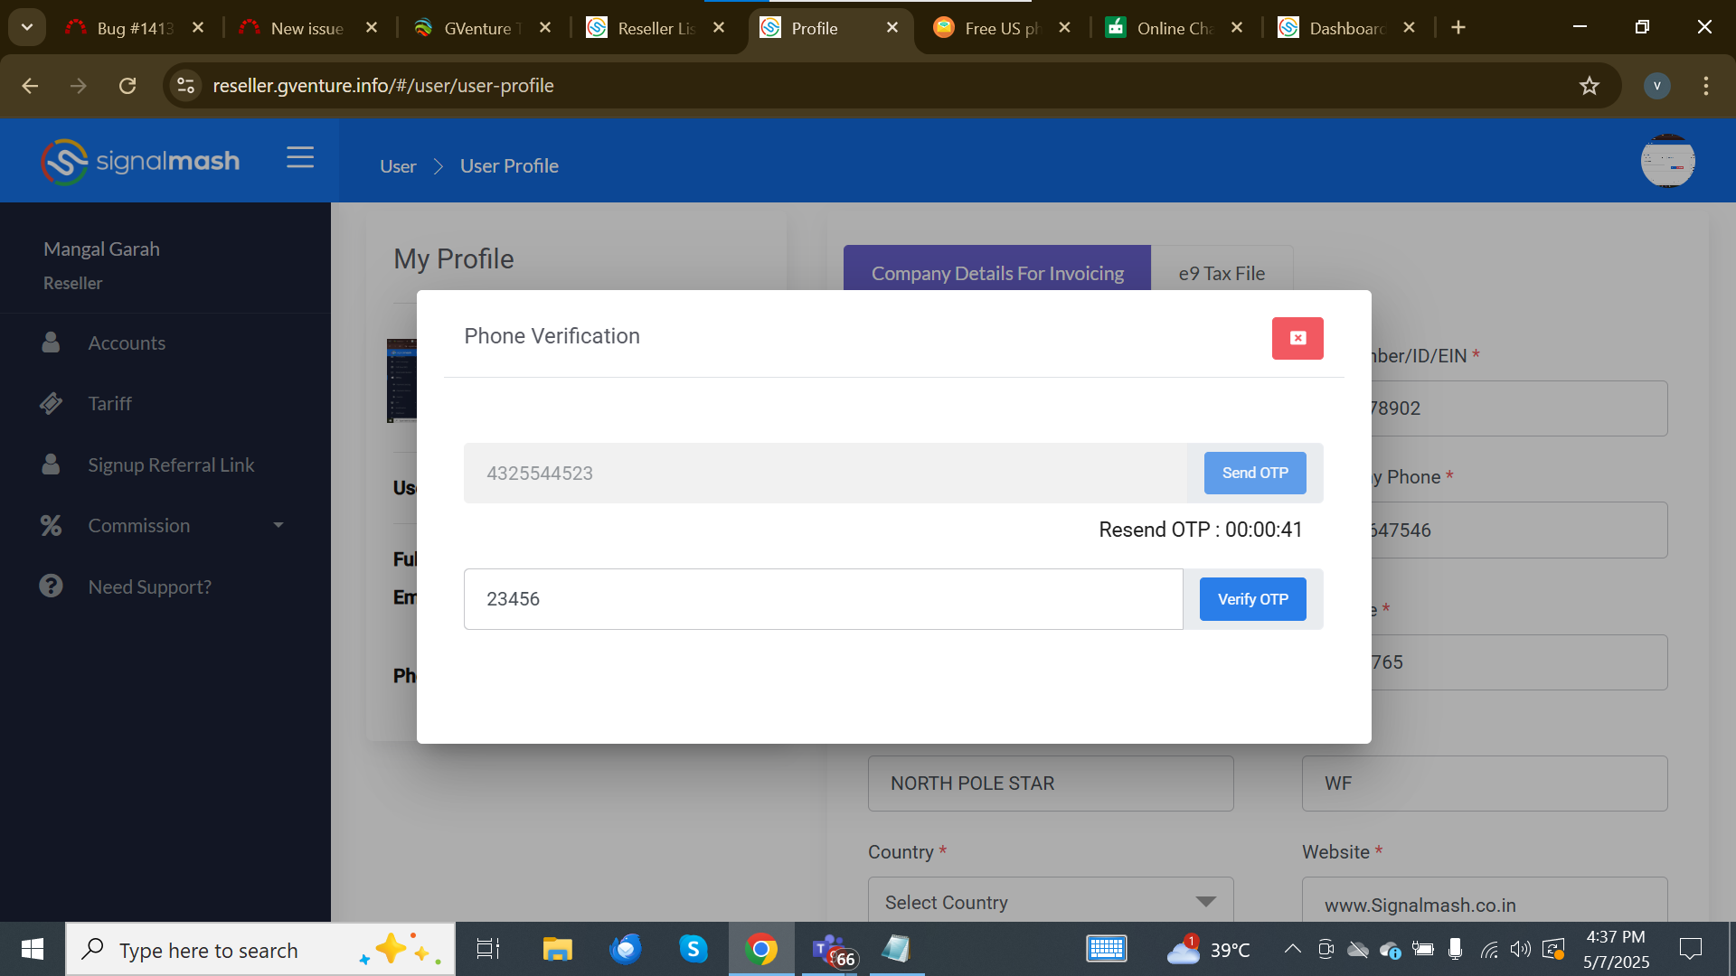This screenshot has height=976, width=1736.
Task: Open the tab search dropdown
Action: click(x=27, y=27)
